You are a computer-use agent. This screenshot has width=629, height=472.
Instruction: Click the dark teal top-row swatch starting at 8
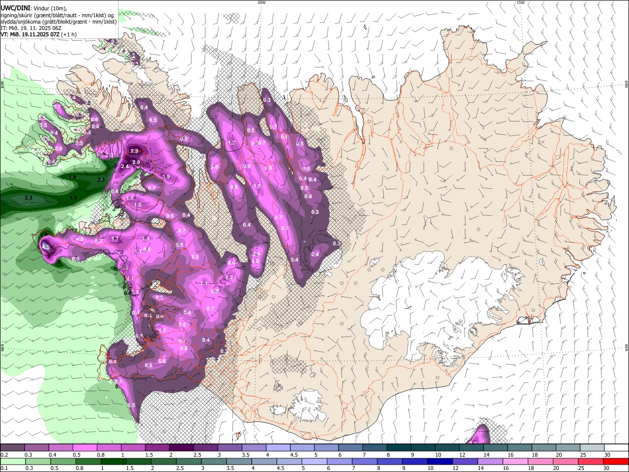tap(399, 448)
